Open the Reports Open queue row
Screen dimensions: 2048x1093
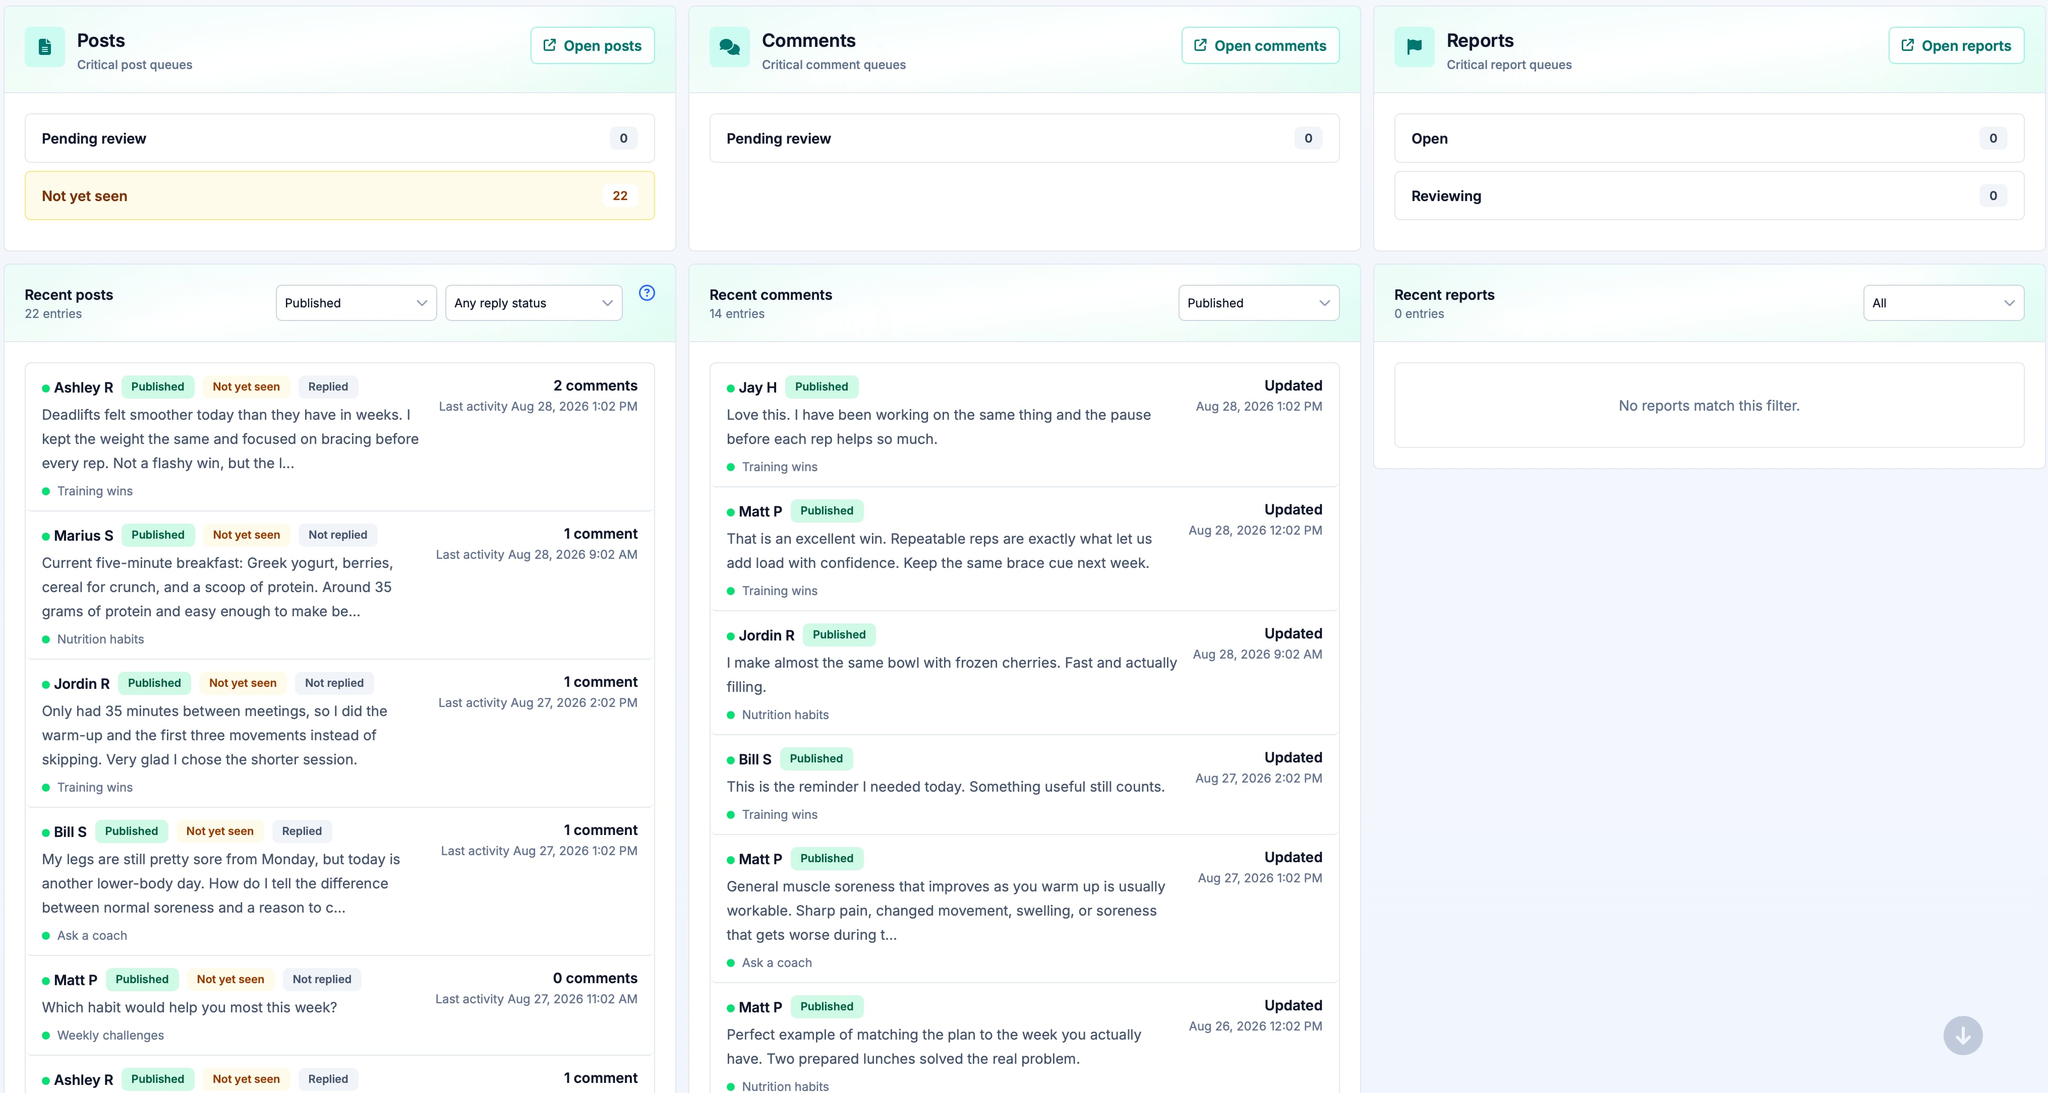pos(1709,138)
